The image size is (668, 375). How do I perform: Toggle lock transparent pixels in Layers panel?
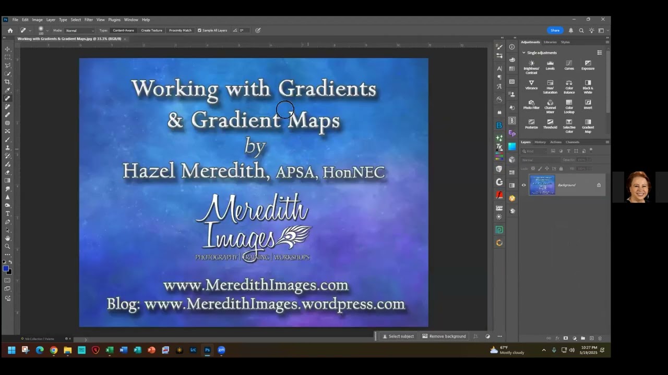533,169
